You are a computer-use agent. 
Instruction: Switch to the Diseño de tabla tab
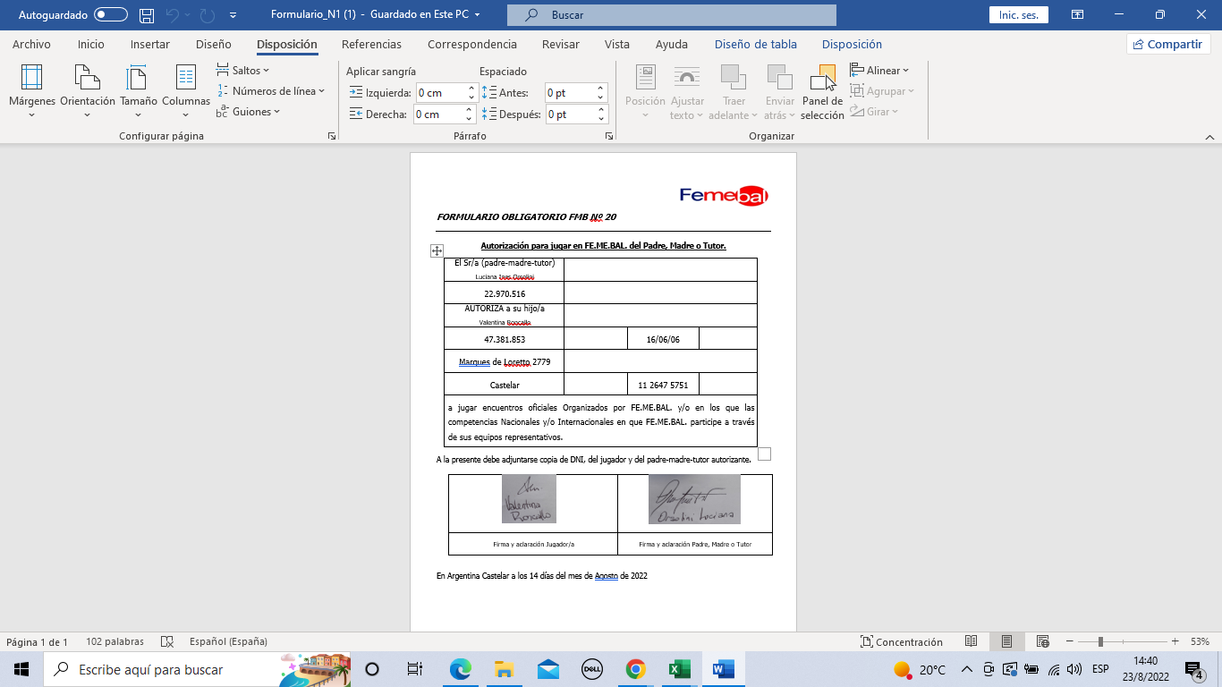755,45
